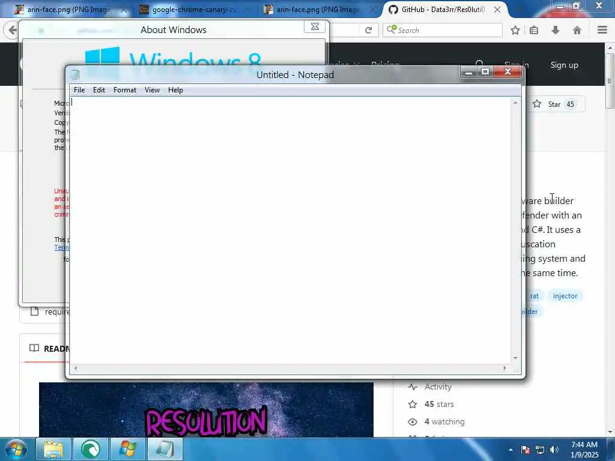The height and width of the screenshot is (461, 615).
Task: Click Notepad horizontal scrollbar left arrow
Action: (x=75, y=368)
